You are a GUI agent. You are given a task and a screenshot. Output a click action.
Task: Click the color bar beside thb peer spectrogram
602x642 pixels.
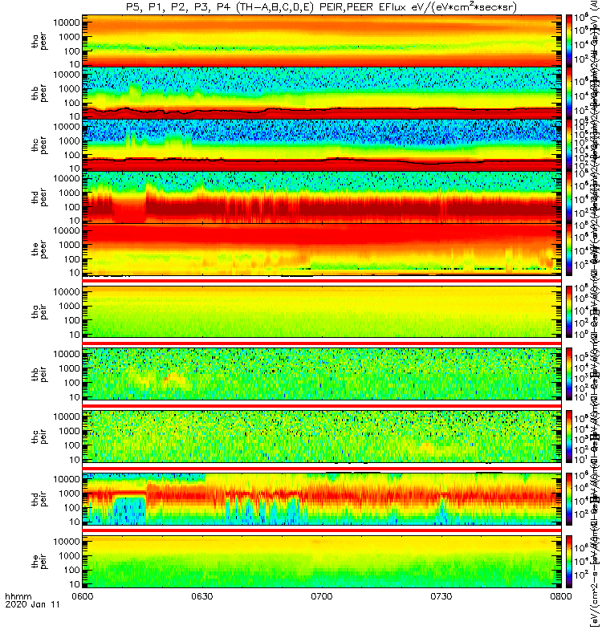tap(569, 93)
